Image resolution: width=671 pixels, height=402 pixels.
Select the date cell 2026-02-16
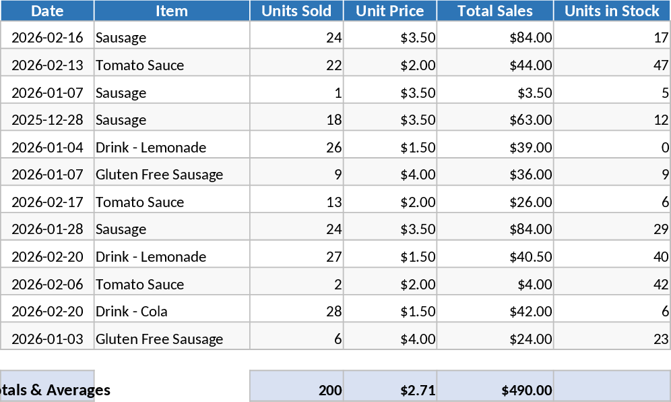(x=47, y=38)
